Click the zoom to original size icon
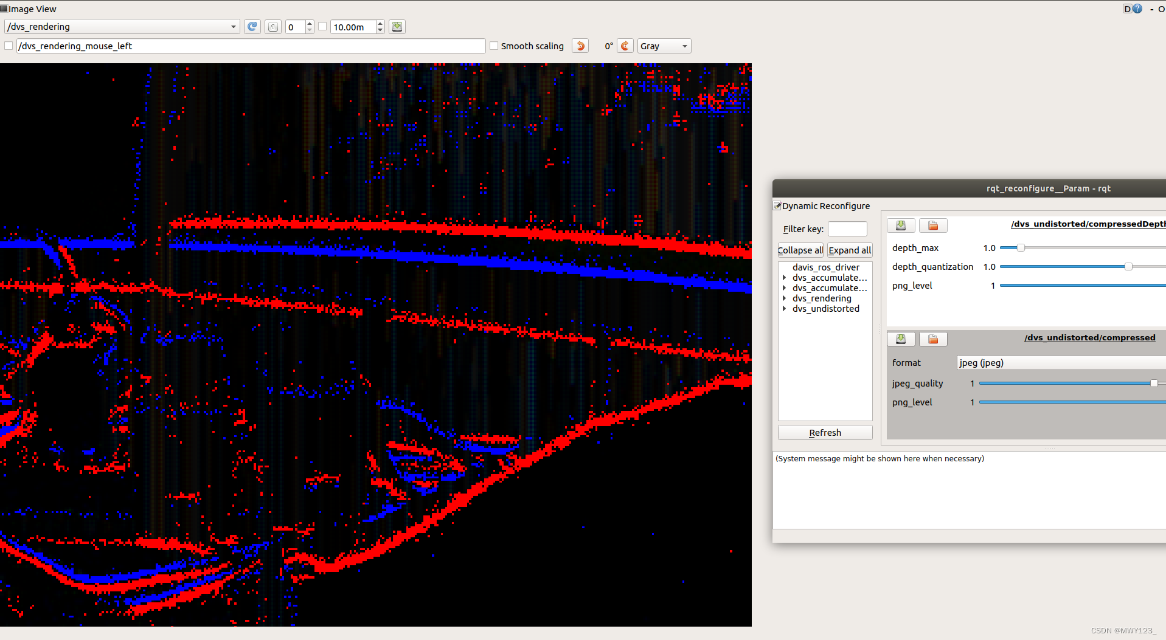1166x640 pixels. (x=273, y=27)
